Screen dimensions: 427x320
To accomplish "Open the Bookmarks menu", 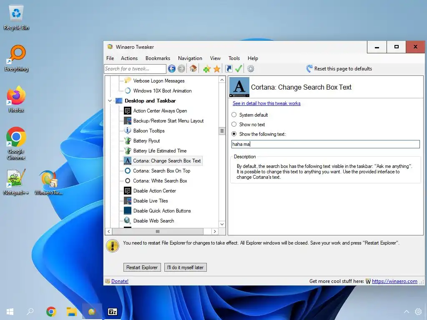I will [x=158, y=58].
